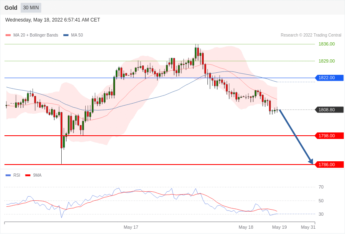Image resolution: width=345 pixels, height=234 pixels.
Task: Click the May 31 date axis label
Action: [x=308, y=227]
